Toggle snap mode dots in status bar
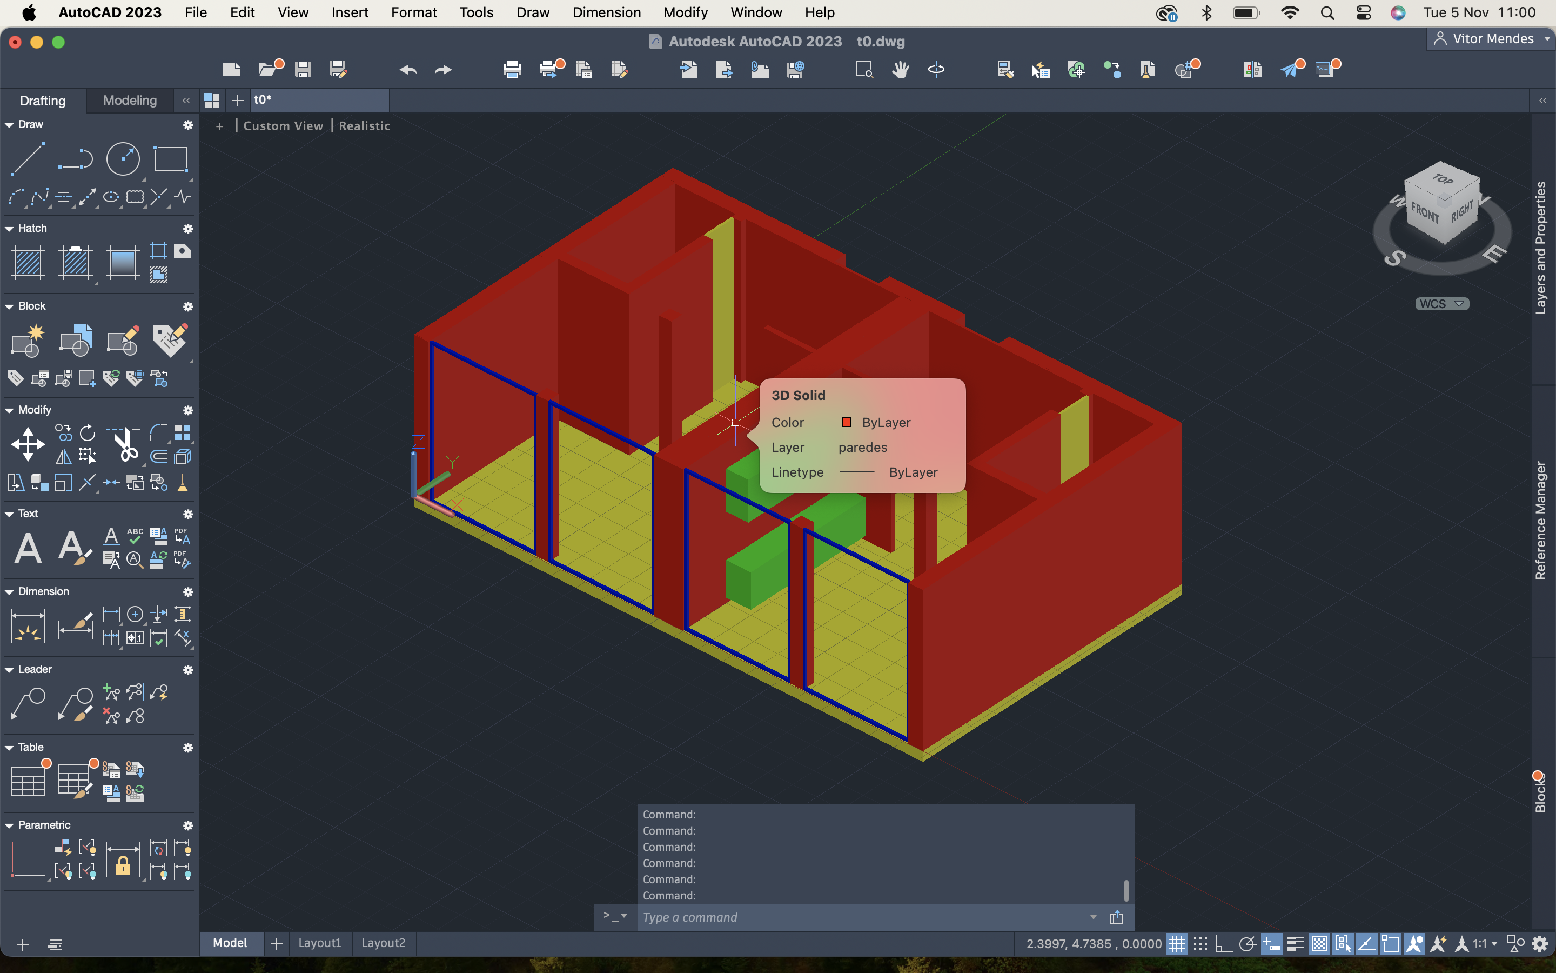This screenshot has width=1556, height=973. tap(1200, 944)
